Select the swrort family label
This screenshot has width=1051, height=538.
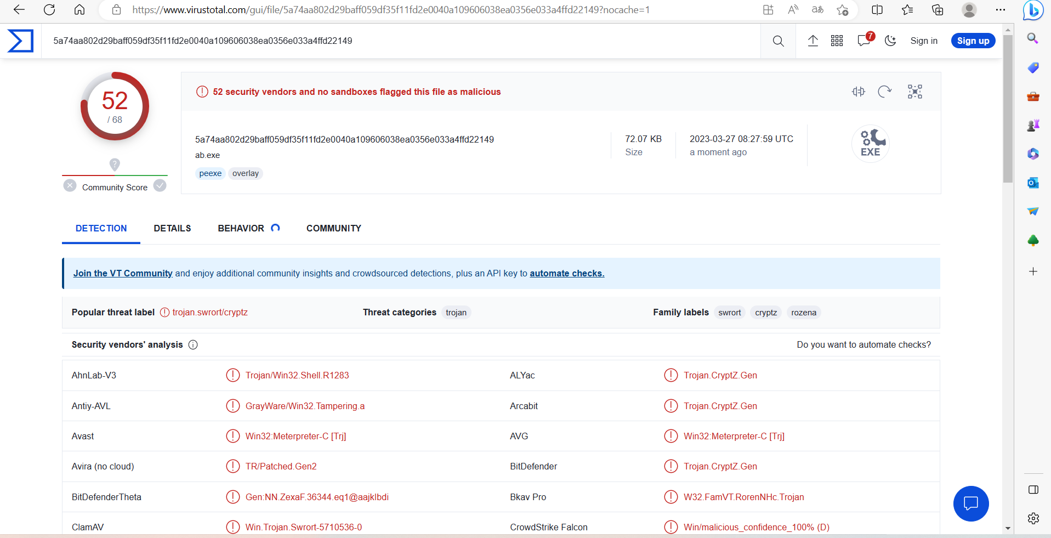click(x=730, y=313)
